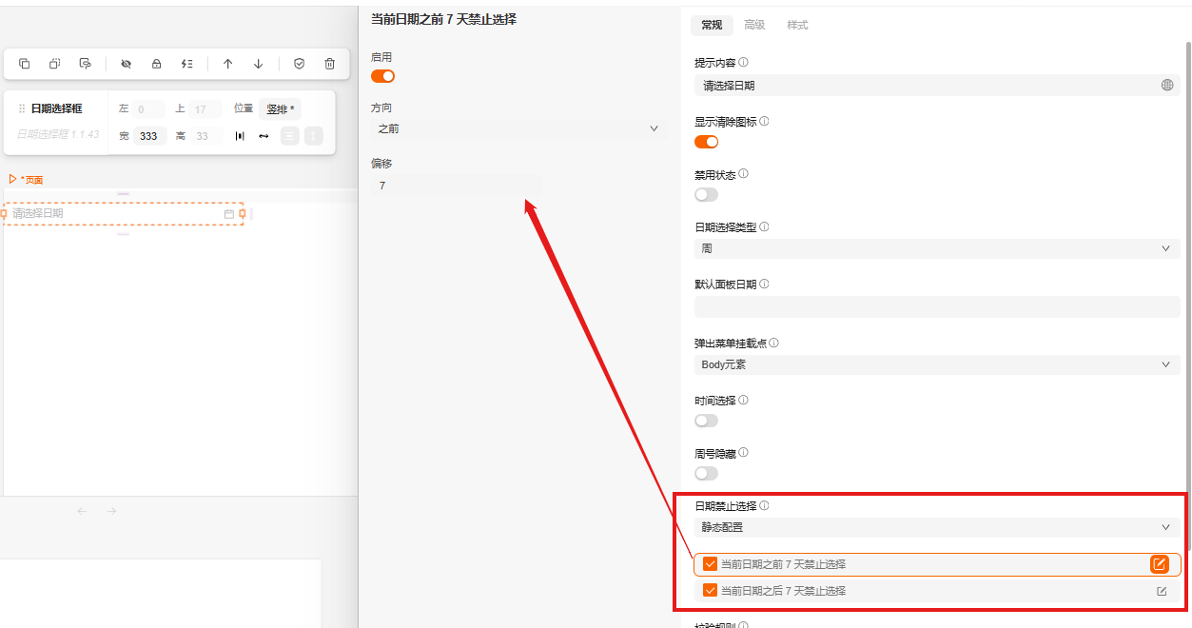Image resolution: width=1192 pixels, height=628 pixels.
Task: Open multilingual settings via the globe icon
Action: (1167, 85)
